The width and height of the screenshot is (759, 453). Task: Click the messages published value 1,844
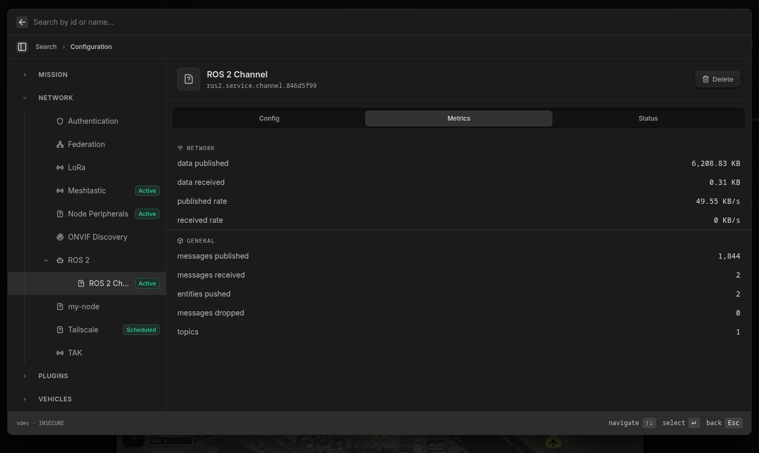click(729, 256)
